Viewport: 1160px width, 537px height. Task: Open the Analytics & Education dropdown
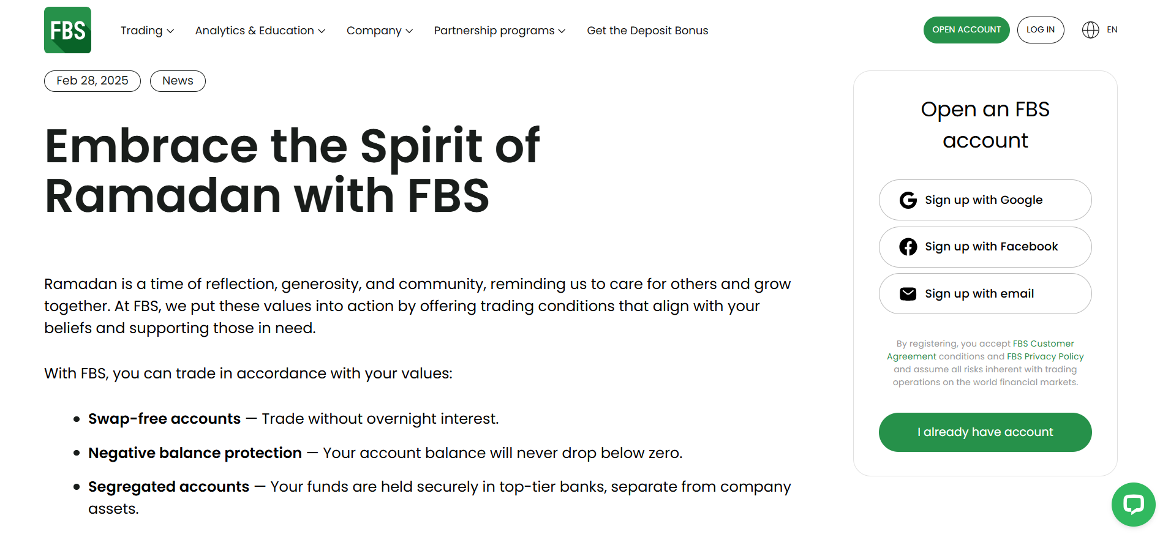tap(260, 31)
